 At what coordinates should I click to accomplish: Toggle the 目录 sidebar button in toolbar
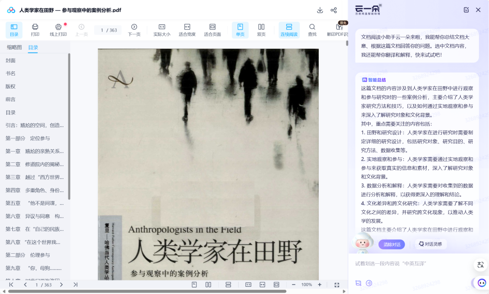pos(14,30)
